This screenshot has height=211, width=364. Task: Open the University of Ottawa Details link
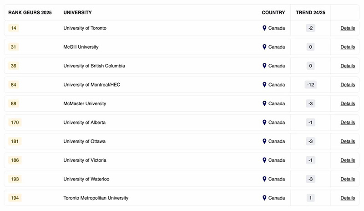point(348,141)
